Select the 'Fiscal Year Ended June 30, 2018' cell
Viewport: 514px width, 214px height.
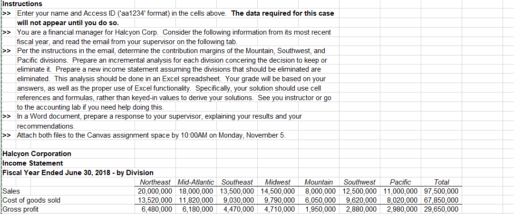coord(78,172)
